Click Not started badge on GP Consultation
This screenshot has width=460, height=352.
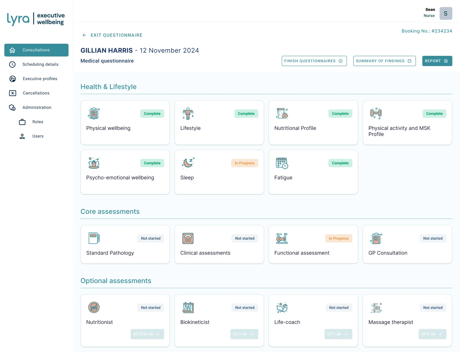click(433, 238)
